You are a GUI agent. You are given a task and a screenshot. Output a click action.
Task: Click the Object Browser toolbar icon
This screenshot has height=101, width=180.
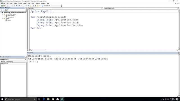tap(37, 6)
